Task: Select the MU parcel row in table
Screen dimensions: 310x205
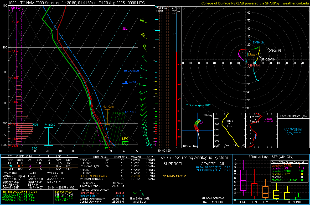Action: click(39, 169)
